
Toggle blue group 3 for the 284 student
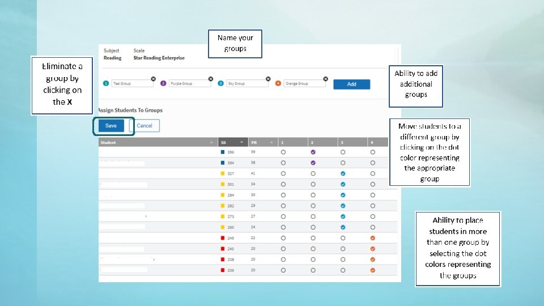[x=343, y=195]
